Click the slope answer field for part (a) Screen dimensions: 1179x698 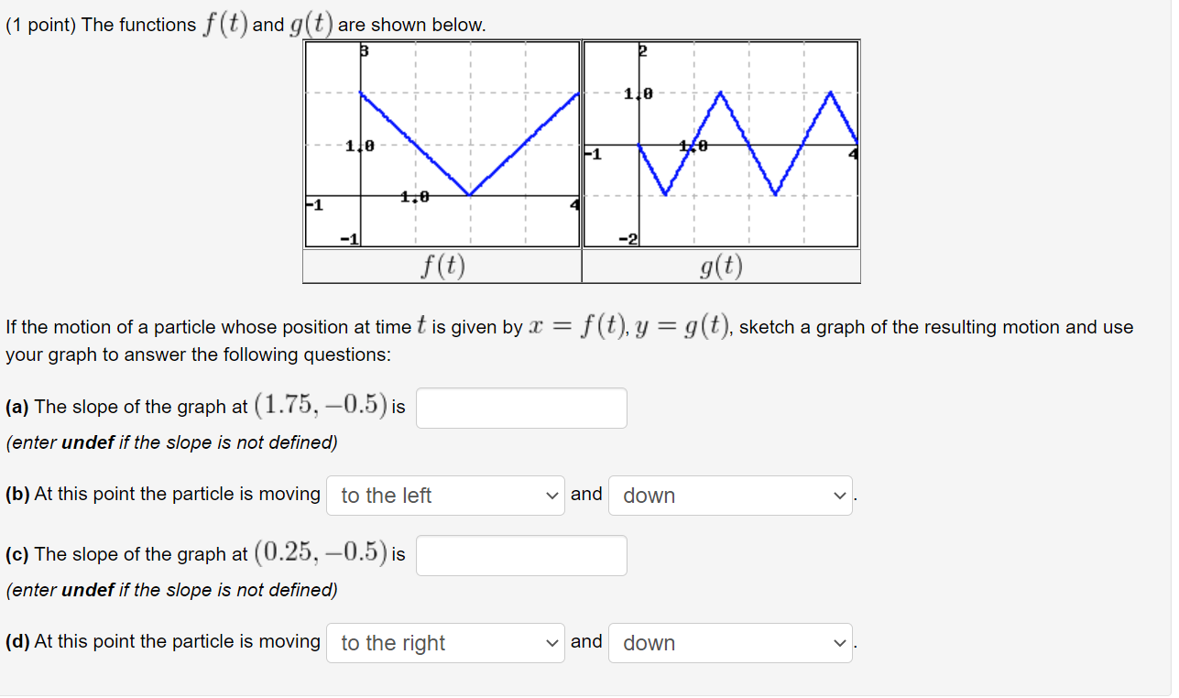520,408
